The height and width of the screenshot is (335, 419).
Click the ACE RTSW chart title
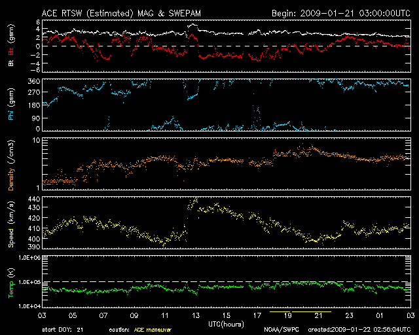click(121, 13)
